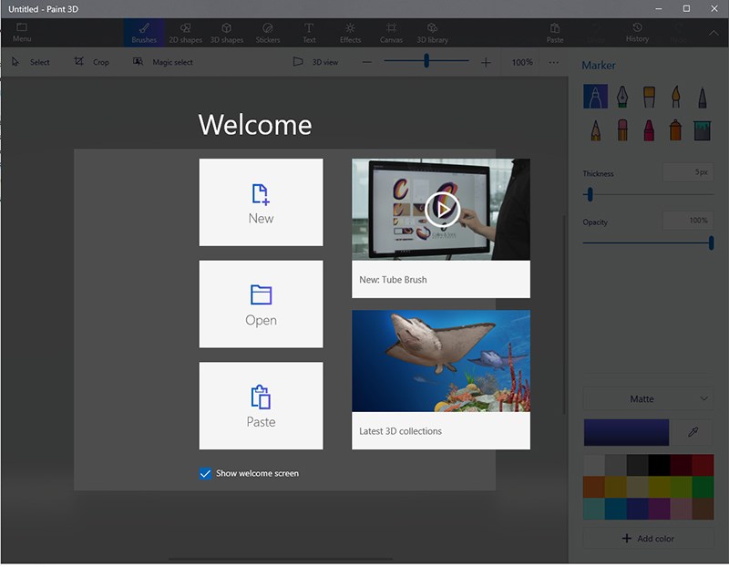Adjust the Opacity slider

[x=711, y=242]
